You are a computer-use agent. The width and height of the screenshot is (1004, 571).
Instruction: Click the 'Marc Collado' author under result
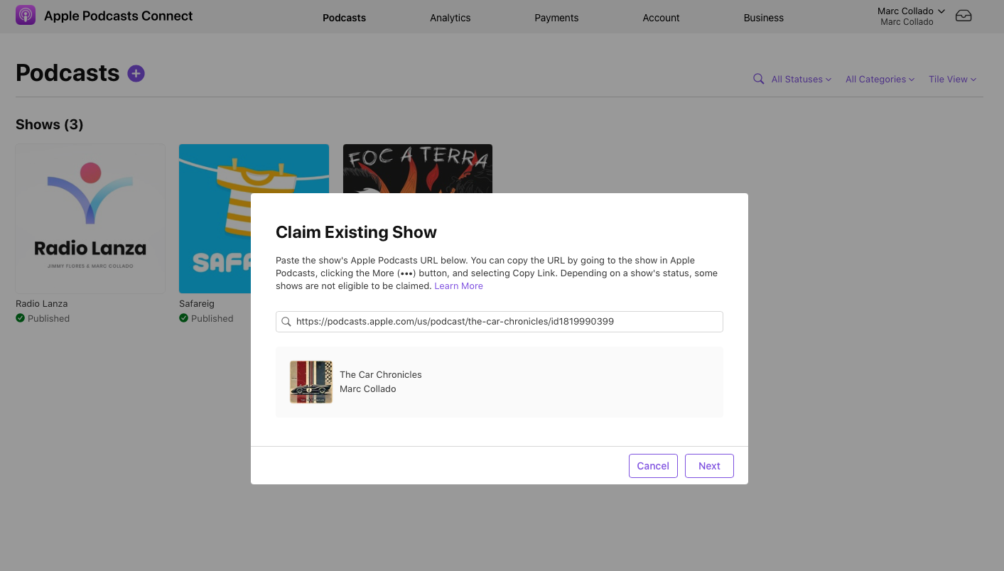tap(368, 388)
